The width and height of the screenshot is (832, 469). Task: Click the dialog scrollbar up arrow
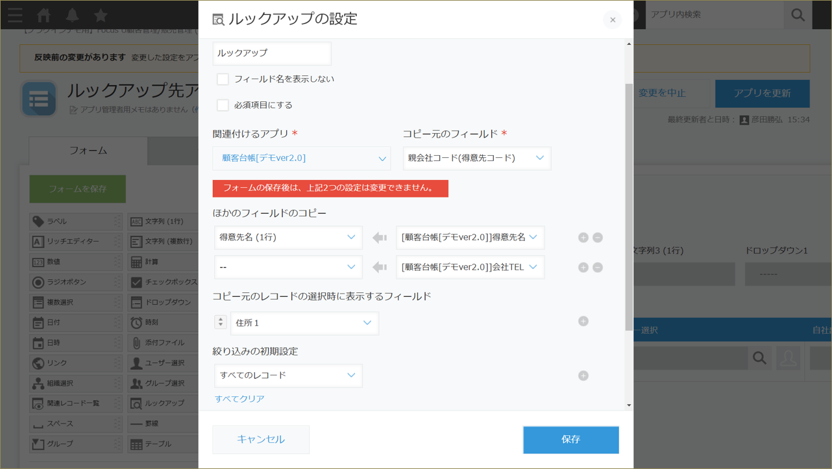628,44
